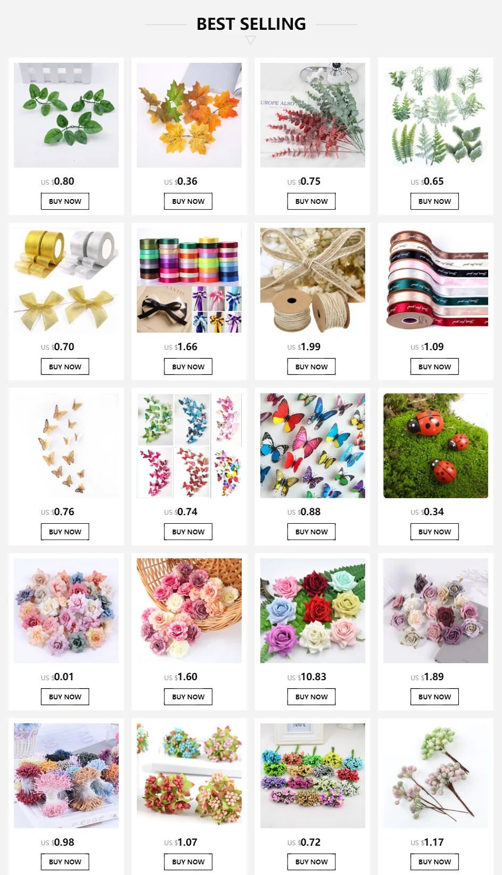Click BUY NOW for the $1.07 berry bouquets
This screenshot has height=875, width=502.
[x=188, y=862]
